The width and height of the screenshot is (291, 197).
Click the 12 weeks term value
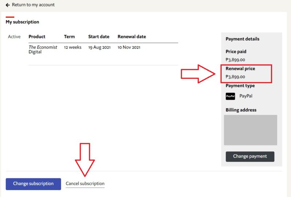(73, 48)
